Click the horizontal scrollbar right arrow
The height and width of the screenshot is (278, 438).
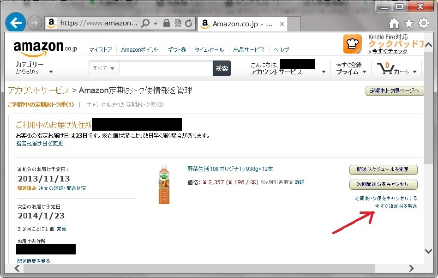click(411, 268)
